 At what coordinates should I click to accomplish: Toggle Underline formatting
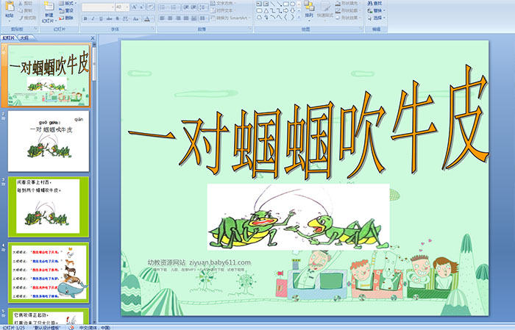pos(101,18)
